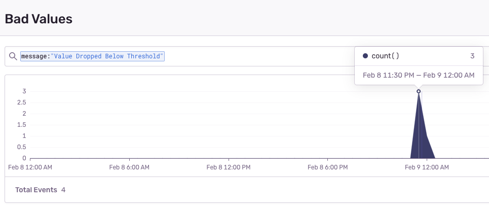Click the "Total Events" label
The width and height of the screenshot is (489, 210).
36,190
